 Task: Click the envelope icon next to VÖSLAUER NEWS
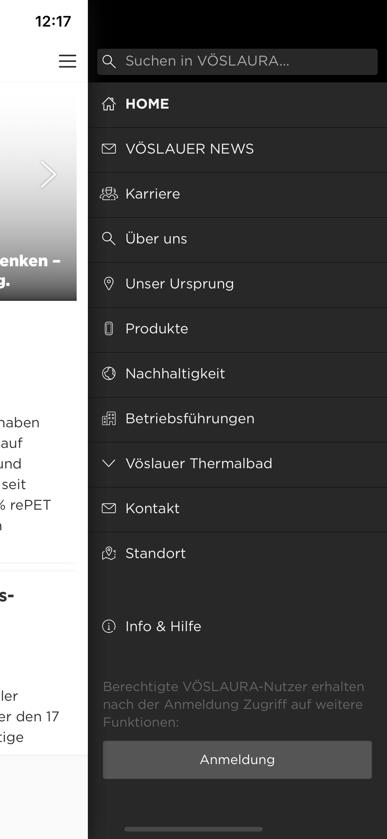[x=109, y=149]
